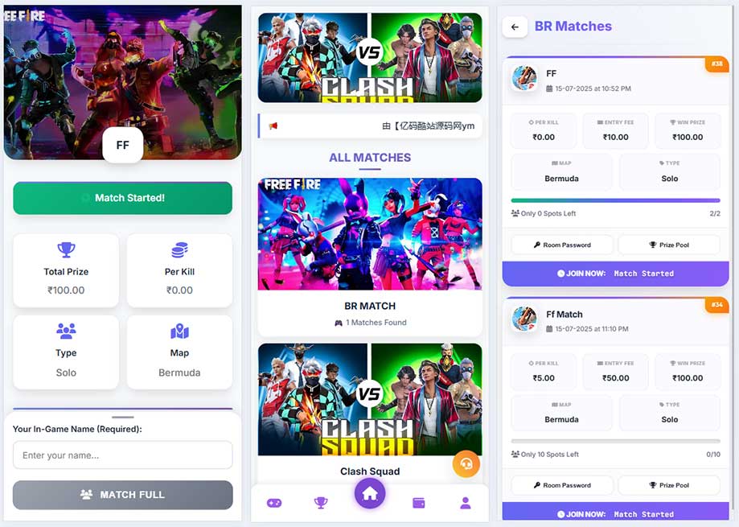The image size is (739, 527).
Task: Click JOIN NOW bar on FF match card
Action: [615, 274]
